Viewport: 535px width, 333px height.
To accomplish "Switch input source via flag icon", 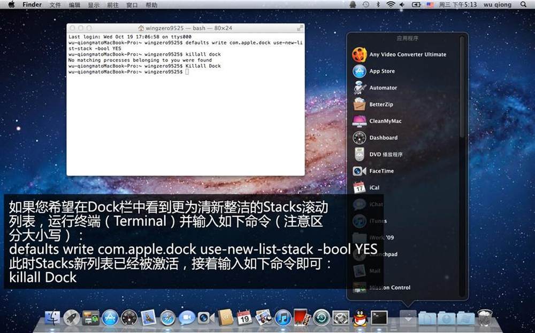I will point(430,4).
